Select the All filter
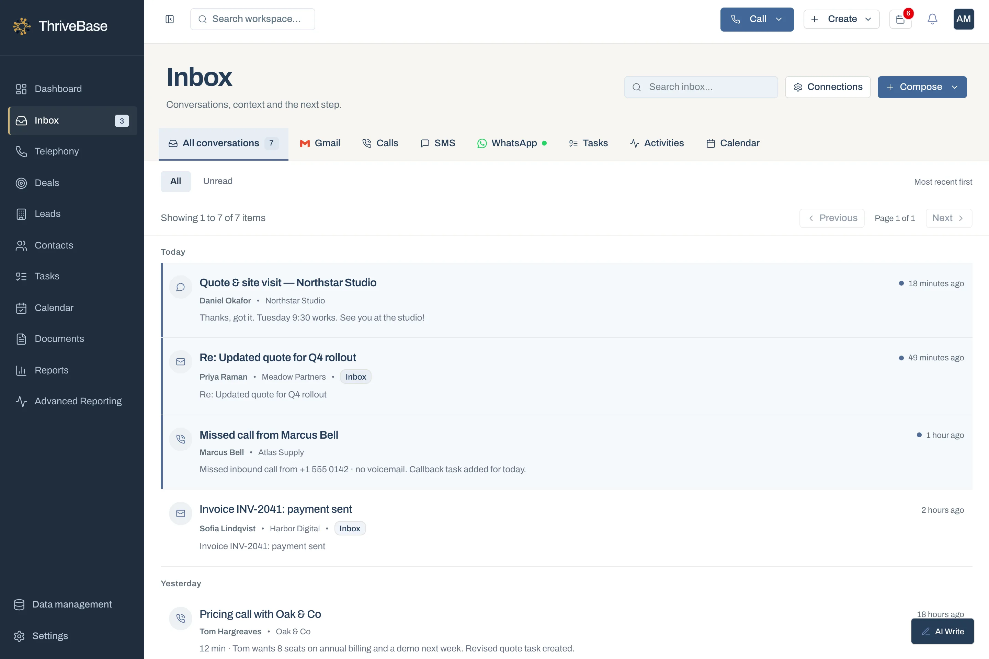Image resolution: width=989 pixels, height=659 pixels. (x=176, y=182)
